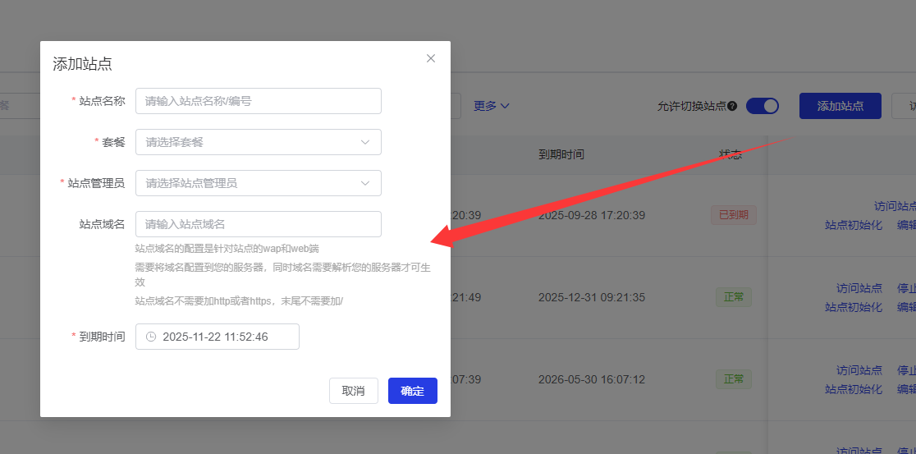Click the 站点名称 input field

click(x=258, y=101)
